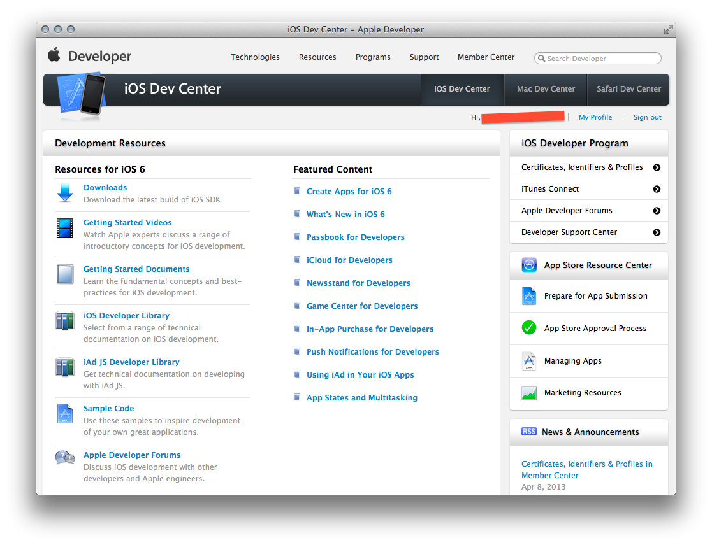This screenshot has height=545, width=712.
Task: Open In-App Purchase for Developers link
Action: coord(370,329)
